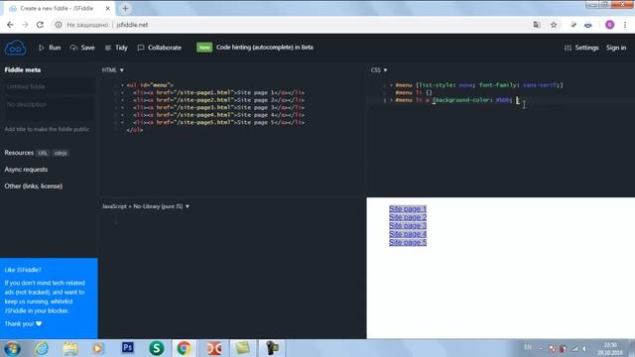The width and height of the screenshot is (635, 357).
Task: Click the Site page 2 result link
Action: pyautogui.click(x=408, y=217)
